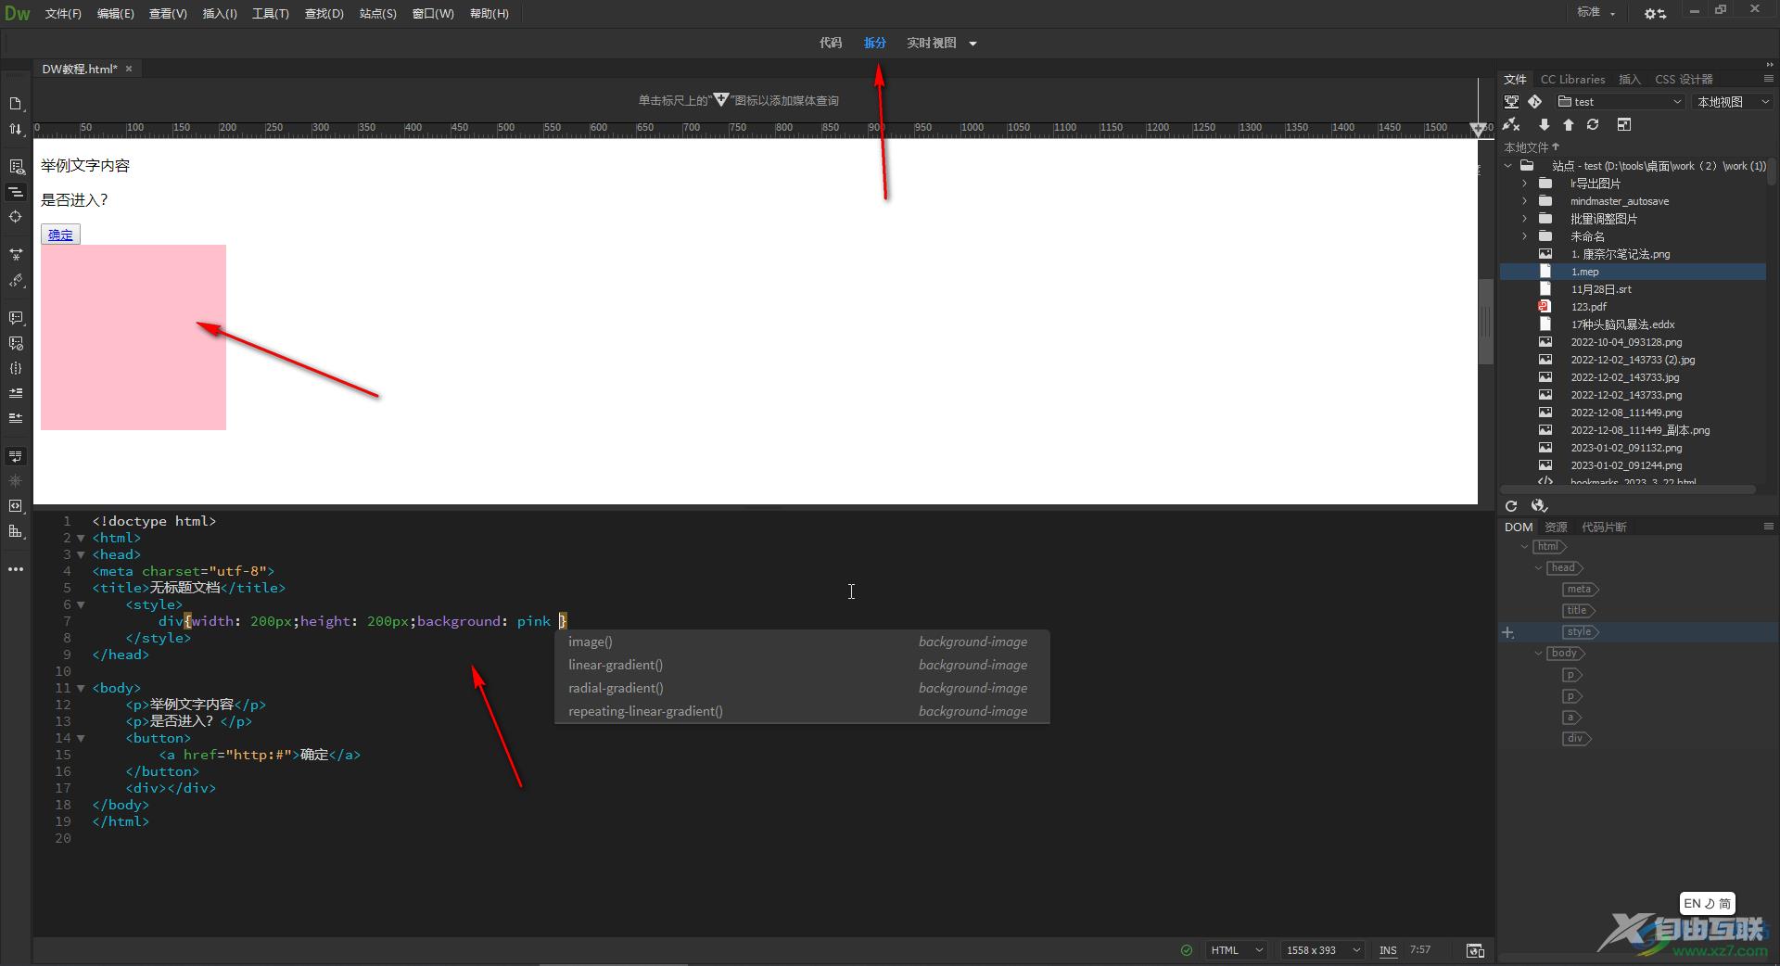Open the 1558 x 393 window size dropdown

(1323, 950)
